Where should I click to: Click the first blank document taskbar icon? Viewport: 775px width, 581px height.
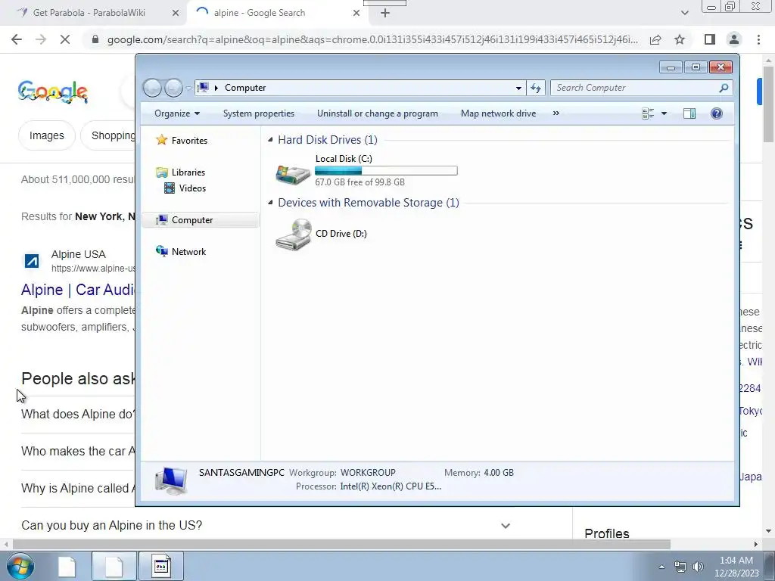(x=67, y=566)
